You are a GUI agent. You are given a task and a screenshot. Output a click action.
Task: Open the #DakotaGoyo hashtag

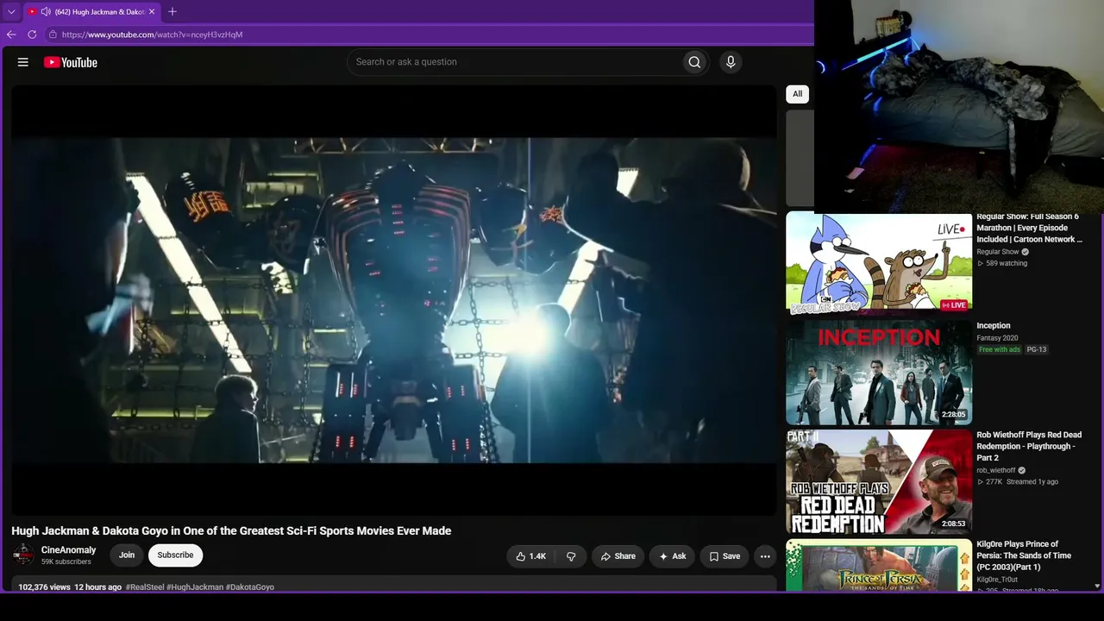(250, 587)
